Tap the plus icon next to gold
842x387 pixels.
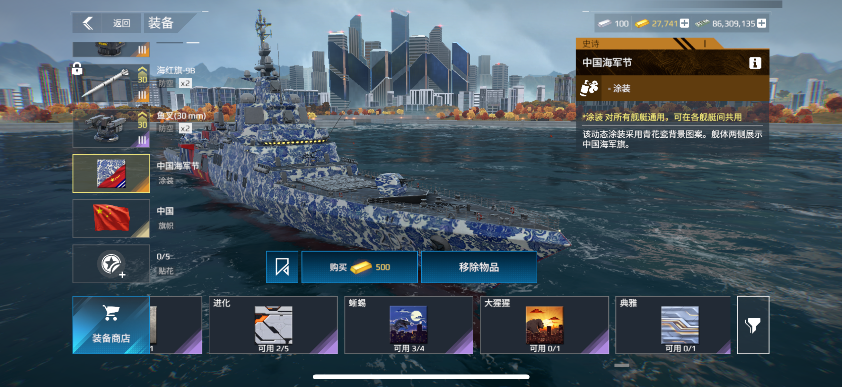pos(684,23)
